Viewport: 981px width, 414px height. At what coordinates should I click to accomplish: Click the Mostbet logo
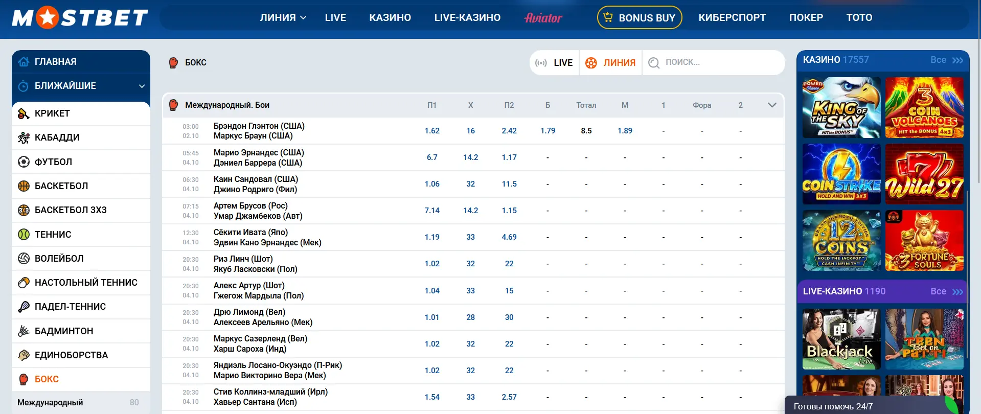(80, 18)
